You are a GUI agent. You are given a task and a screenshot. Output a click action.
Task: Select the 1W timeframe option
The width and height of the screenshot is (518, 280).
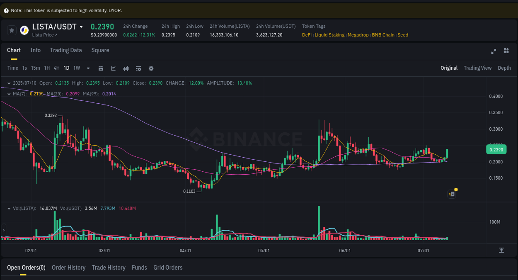click(x=76, y=68)
